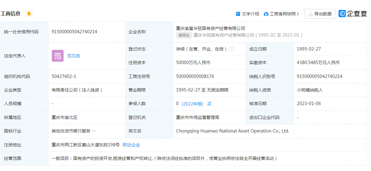Viewport: 371px width, 171px height.
Task: Click the 企查查 logo
Action: pyautogui.click(x=353, y=14)
